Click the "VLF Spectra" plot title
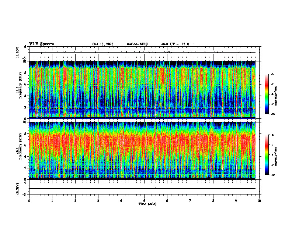The image size is (292, 225). 42,44
